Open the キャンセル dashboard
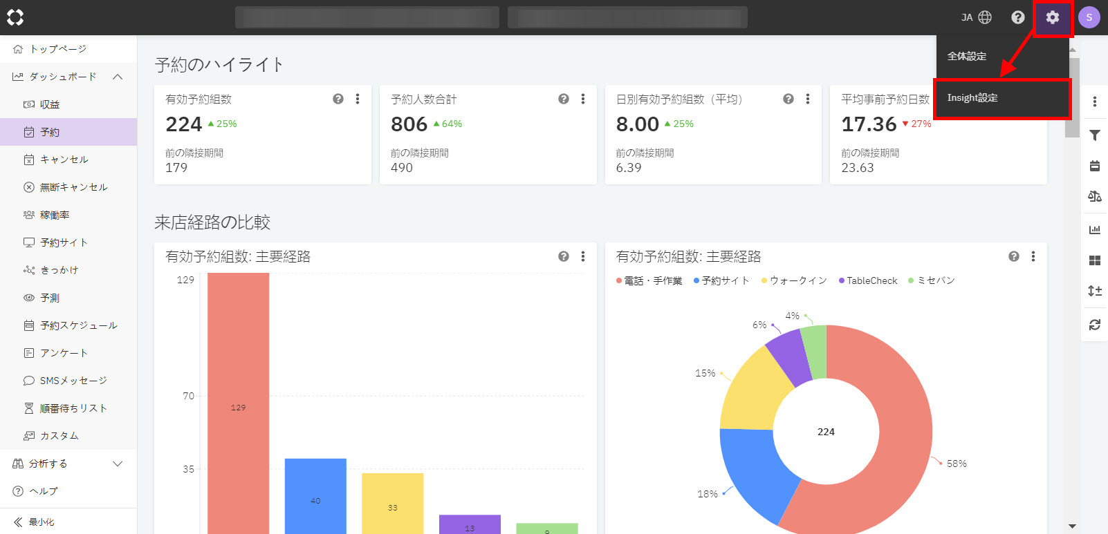 pyautogui.click(x=68, y=160)
